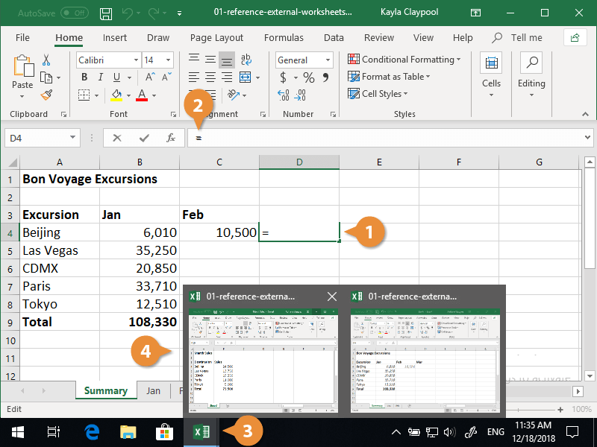Viewport: 597px width, 447px height.
Task: Cancel formula entry with the X icon
Action: pyautogui.click(x=117, y=138)
